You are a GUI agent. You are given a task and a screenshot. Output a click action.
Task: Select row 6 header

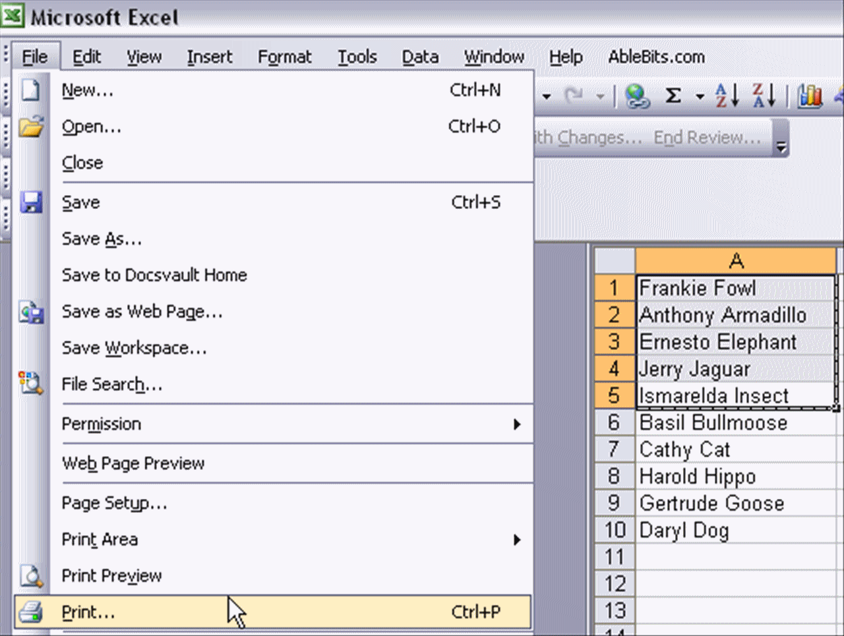point(615,422)
